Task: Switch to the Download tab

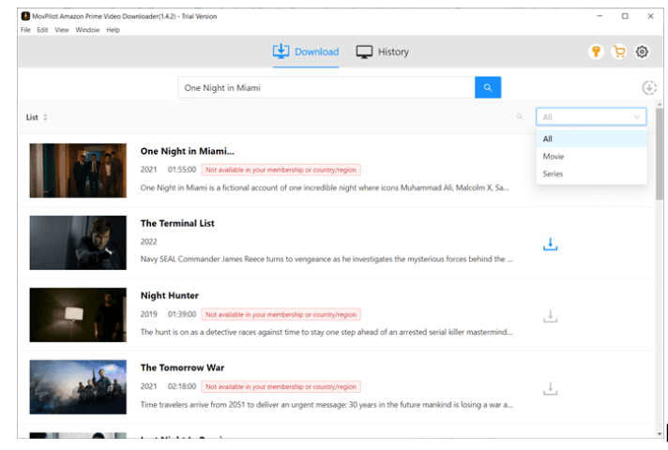Action: [x=306, y=52]
